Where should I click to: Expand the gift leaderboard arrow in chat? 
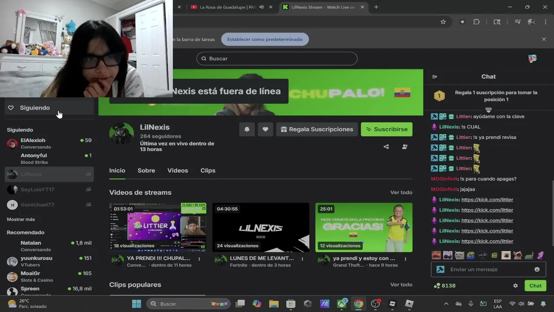pos(488,110)
